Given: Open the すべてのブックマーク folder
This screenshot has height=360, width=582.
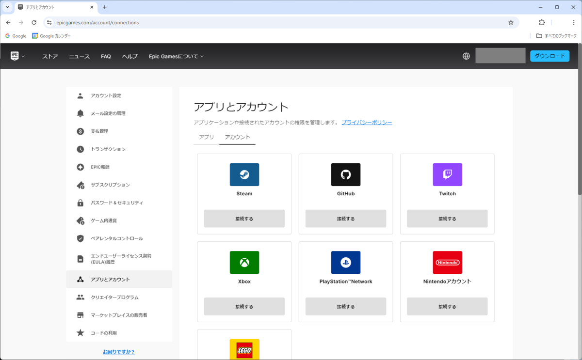Looking at the screenshot, I should tap(556, 36).
